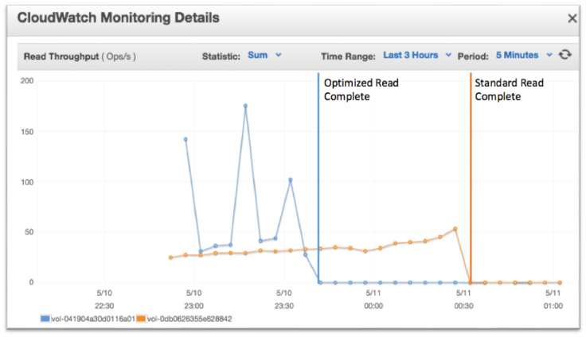The width and height of the screenshot is (586, 337).
Task: Click the 5/11 01:00 x-axis label
Action: (553, 300)
